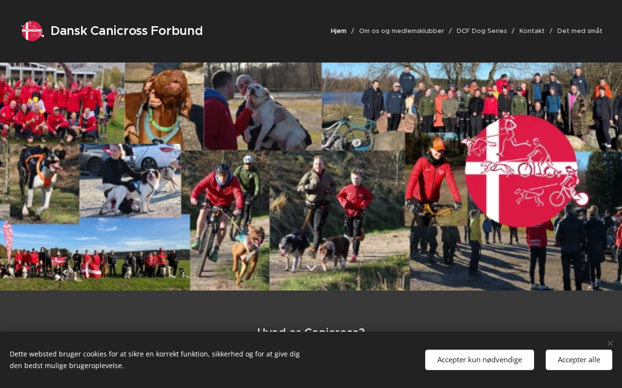Click the Dansk Canicross Forbund logo icon
Screen dimensions: 622x388
coord(33,31)
